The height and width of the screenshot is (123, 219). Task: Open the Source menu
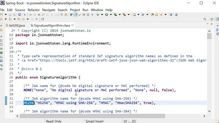[x=20, y=10]
